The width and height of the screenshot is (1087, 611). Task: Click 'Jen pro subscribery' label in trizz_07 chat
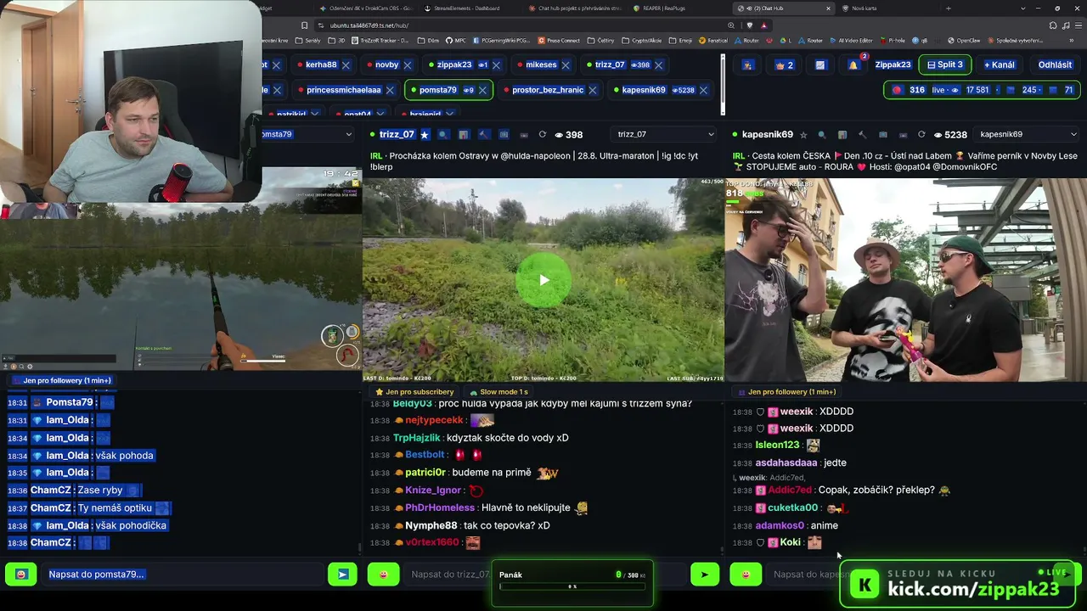[414, 392]
